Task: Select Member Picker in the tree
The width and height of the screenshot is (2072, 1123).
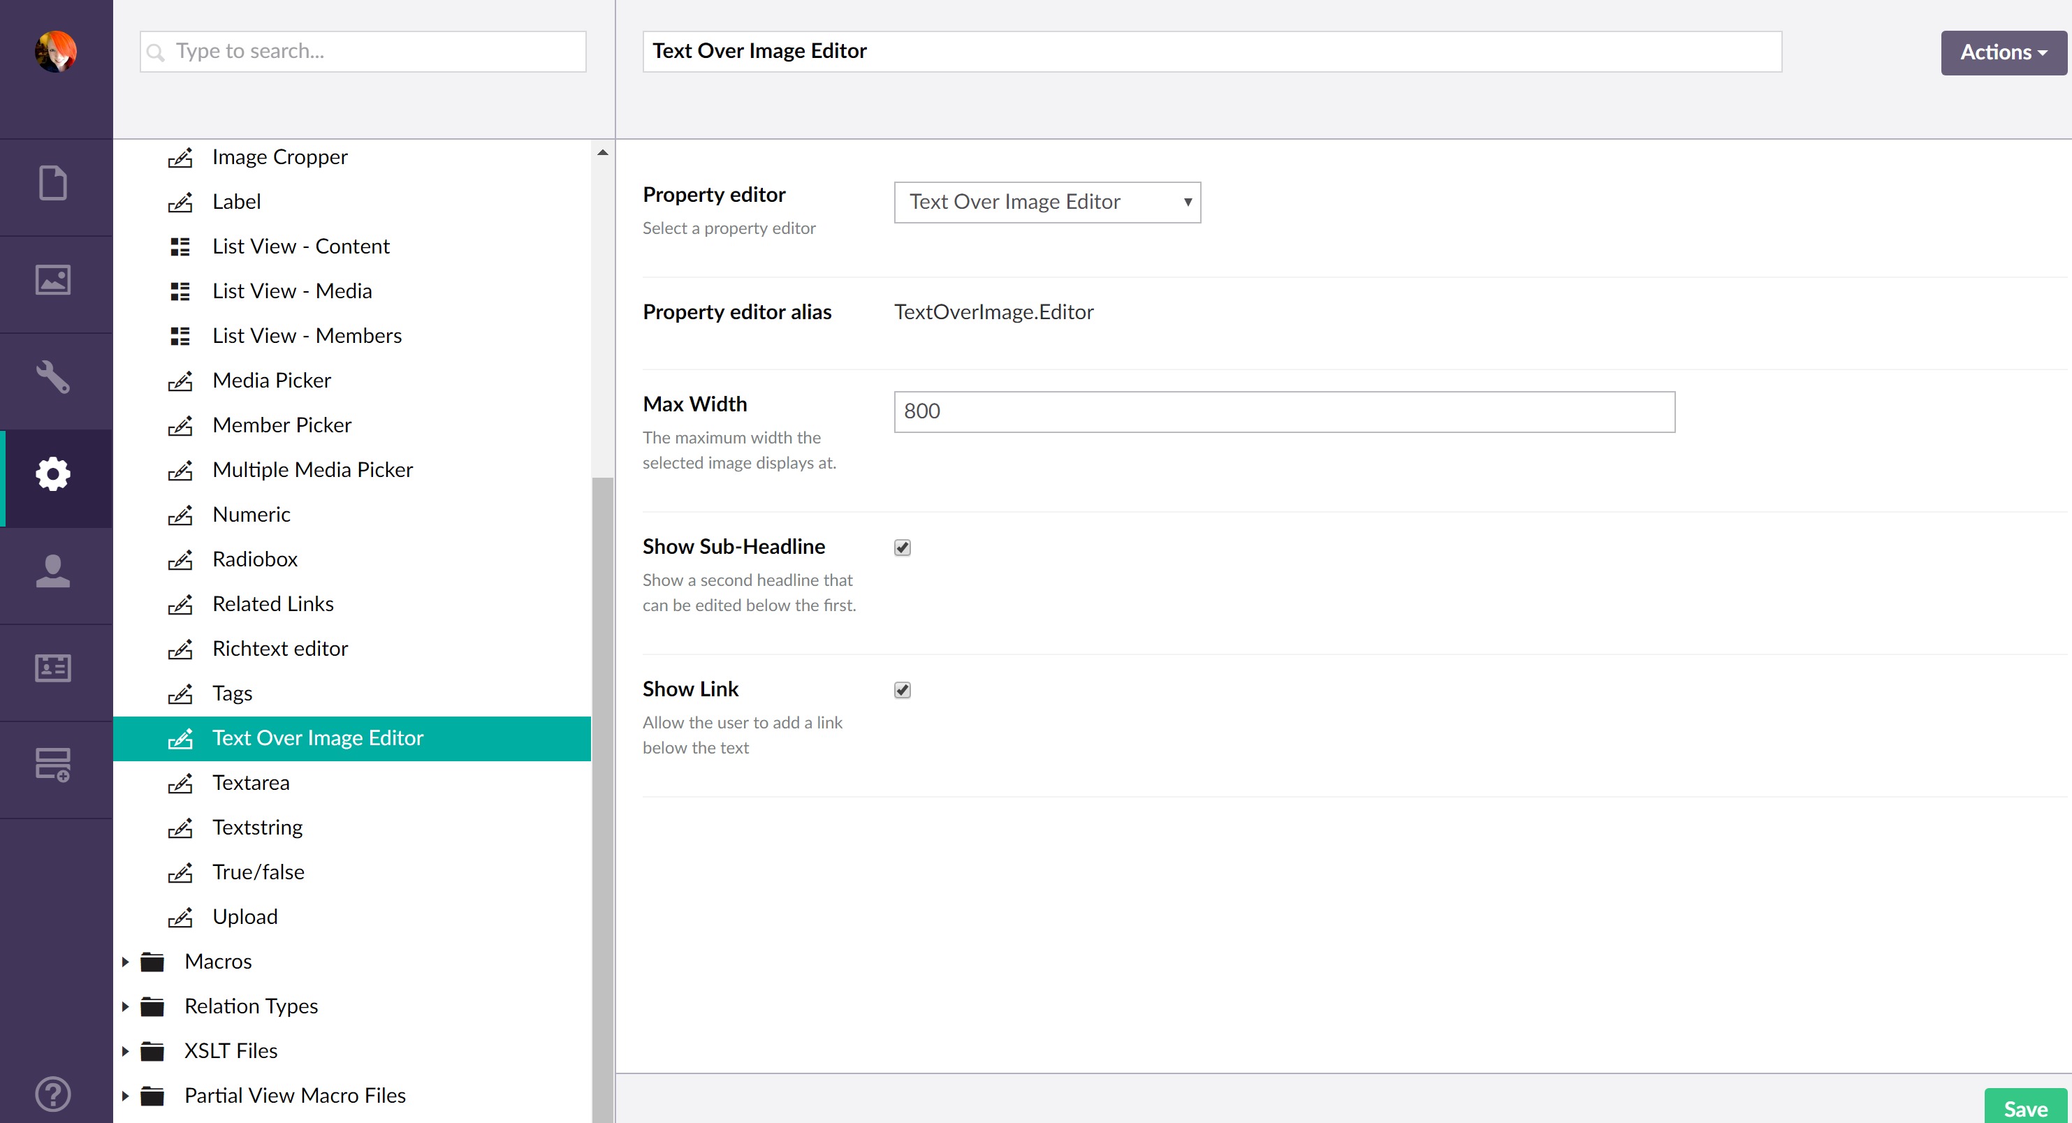Action: tap(282, 425)
